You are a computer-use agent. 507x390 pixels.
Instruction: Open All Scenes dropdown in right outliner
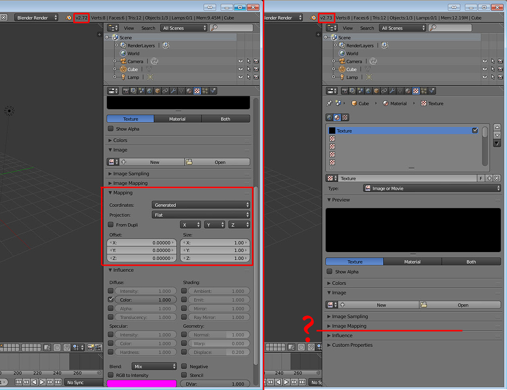point(403,28)
